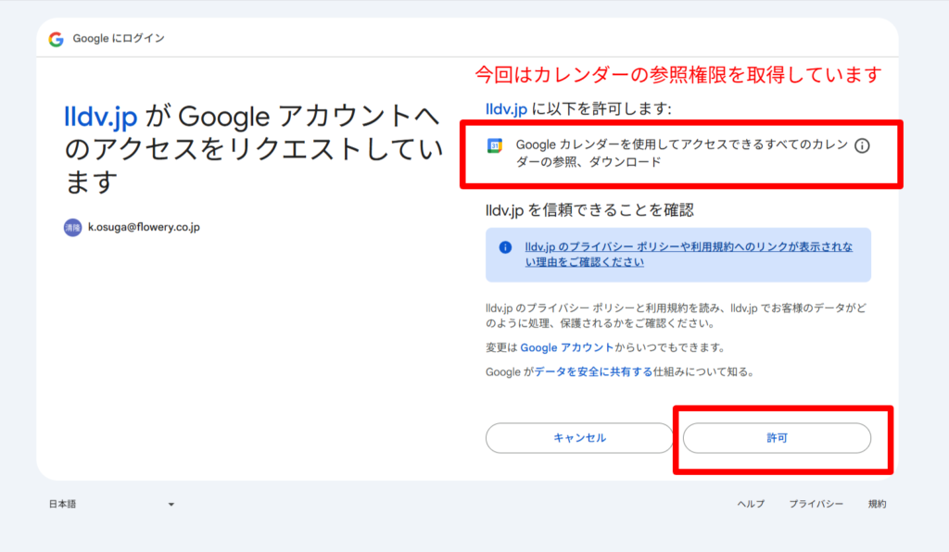Click lldv.jp link above the permissions list
Viewport: 949px width, 552px height.
507,109
